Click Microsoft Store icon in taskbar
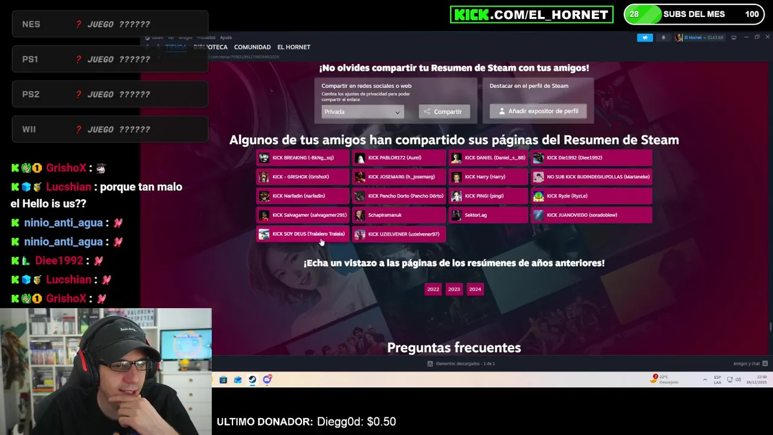This screenshot has width=773, height=435. coord(223,380)
